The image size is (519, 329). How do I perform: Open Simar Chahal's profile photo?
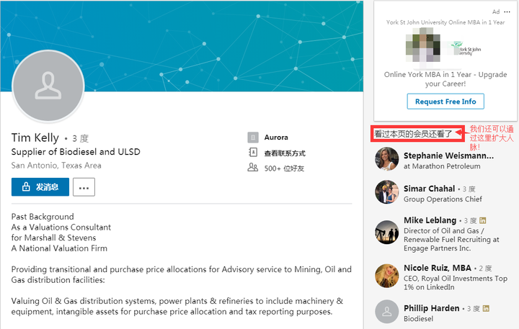click(386, 192)
